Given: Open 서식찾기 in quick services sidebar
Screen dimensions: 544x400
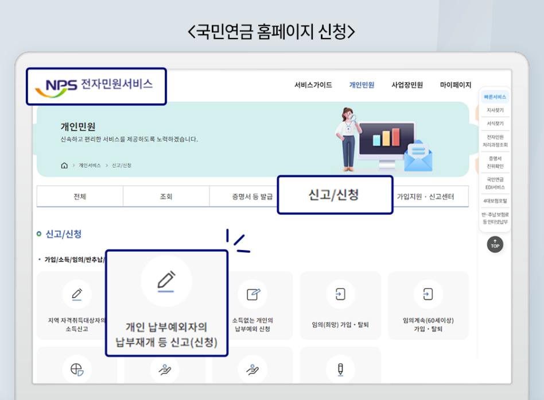Looking at the screenshot, I should [x=495, y=124].
